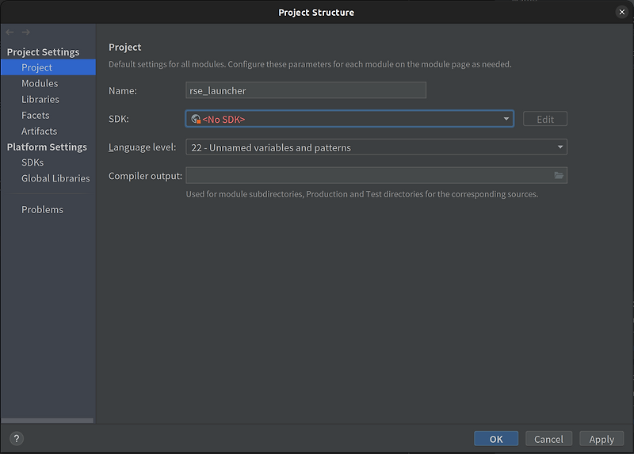Click the language level value '22 - Unnamed variables and patterns'
Image resolution: width=634 pixels, height=454 pixels.
point(271,147)
